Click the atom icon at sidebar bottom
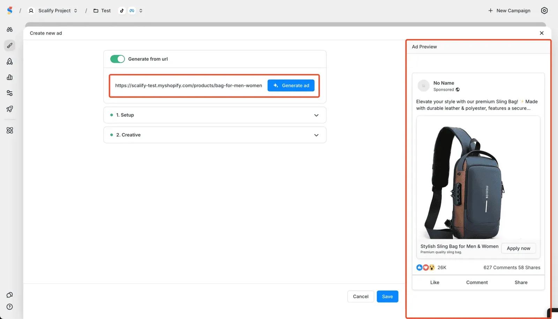The height and width of the screenshot is (319, 558). [x=9, y=130]
